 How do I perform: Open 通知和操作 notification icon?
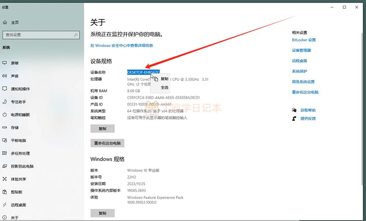click(x=4, y=88)
